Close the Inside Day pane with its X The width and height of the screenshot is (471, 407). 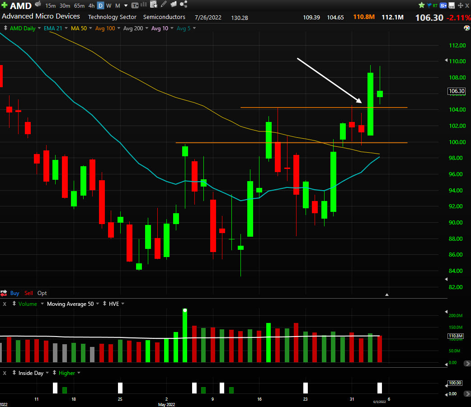pos(5,373)
